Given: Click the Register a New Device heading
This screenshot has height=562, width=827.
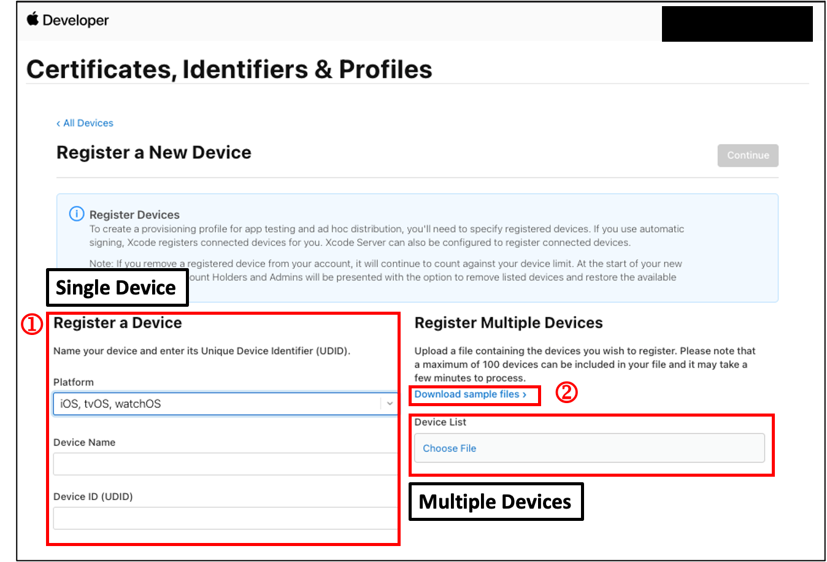Looking at the screenshot, I should tap(153, 152).
